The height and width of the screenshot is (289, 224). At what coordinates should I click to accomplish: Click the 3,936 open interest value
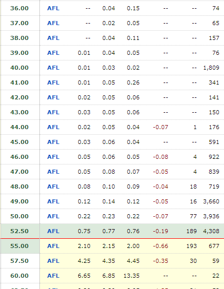pos(211,217)
